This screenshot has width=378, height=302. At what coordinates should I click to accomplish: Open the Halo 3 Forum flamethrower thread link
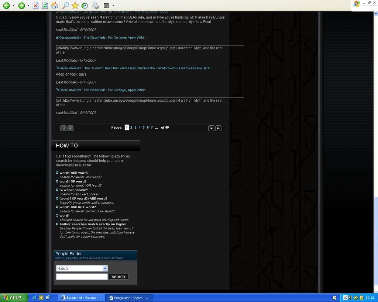[x=135, y=68]
